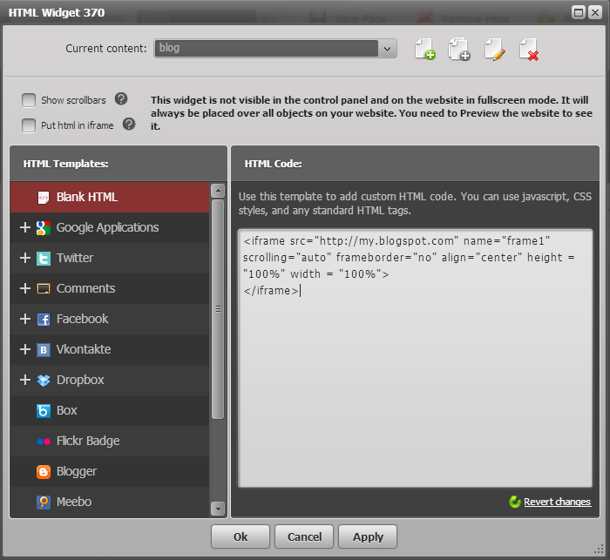610x560 pixels.
Task: Click the Cancel button
Action: coord(304,536)
